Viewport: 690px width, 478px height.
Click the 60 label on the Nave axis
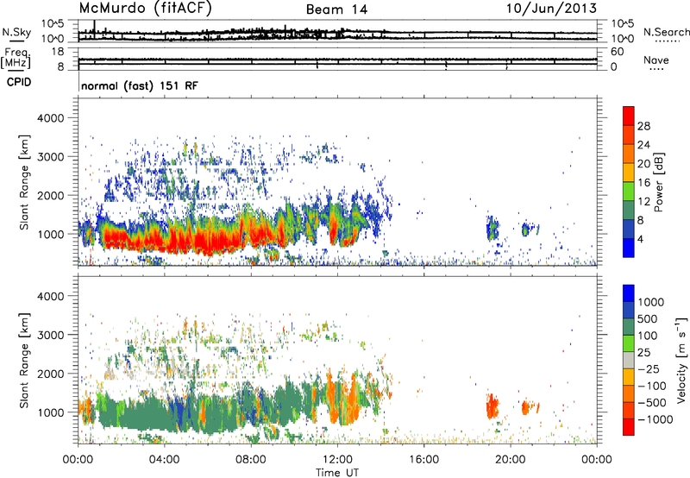617,52
